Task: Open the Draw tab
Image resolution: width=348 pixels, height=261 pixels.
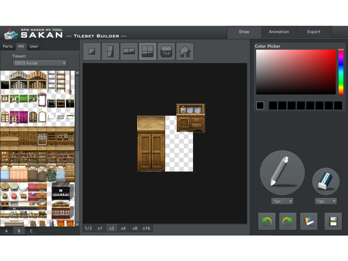Action: [x=244, y=32]
